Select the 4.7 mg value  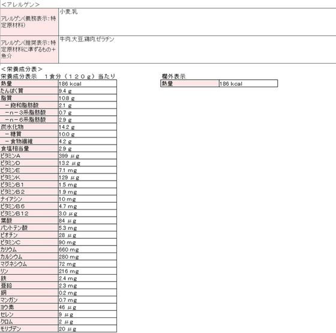click(x=88, y=206)
